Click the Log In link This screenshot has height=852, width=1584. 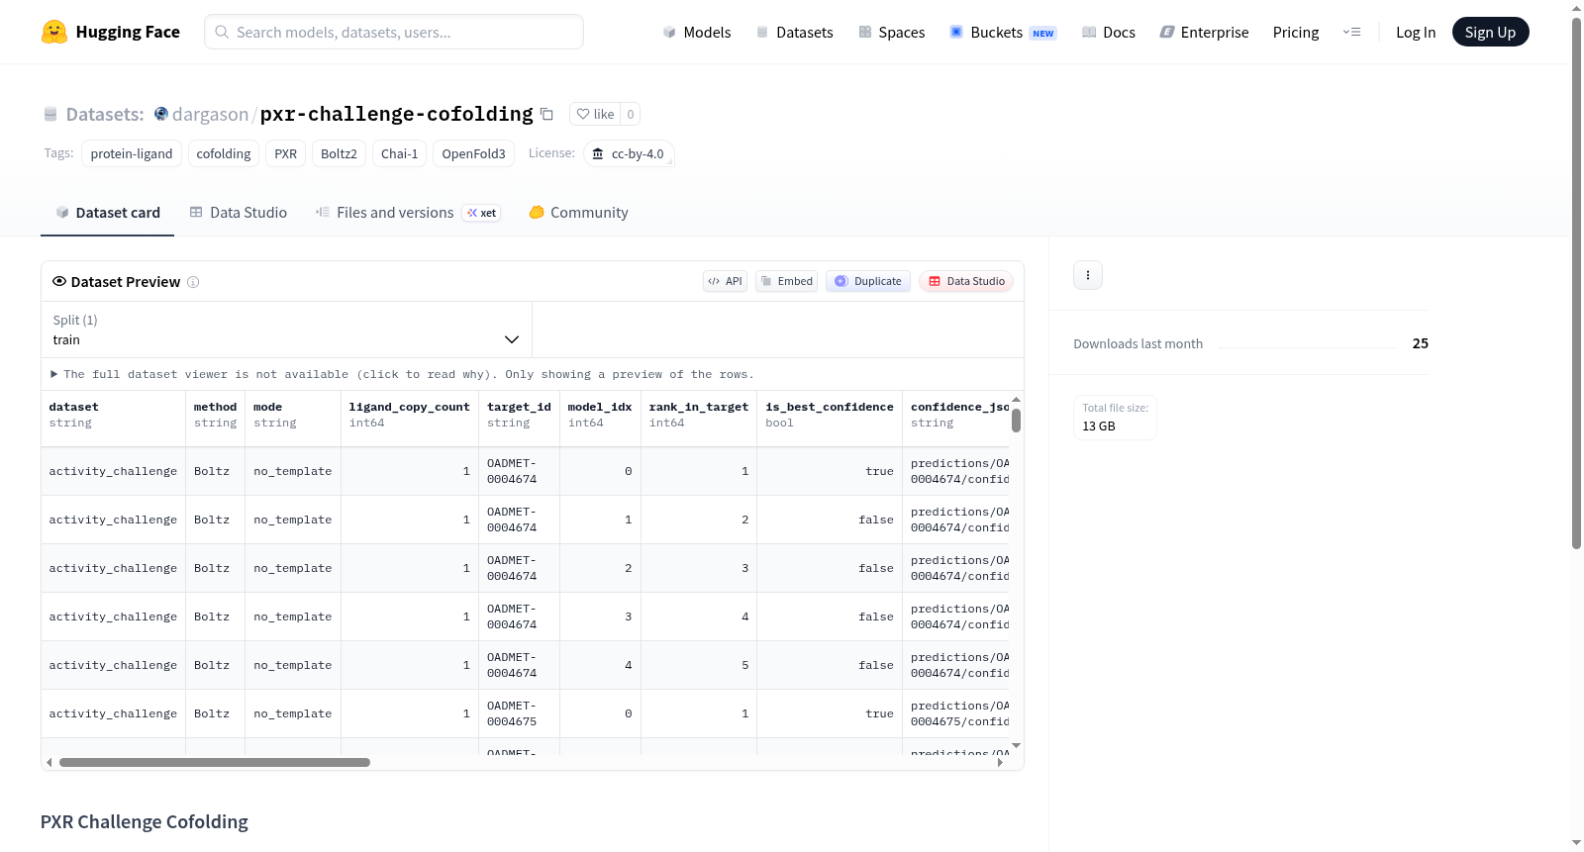point(1416,32)
